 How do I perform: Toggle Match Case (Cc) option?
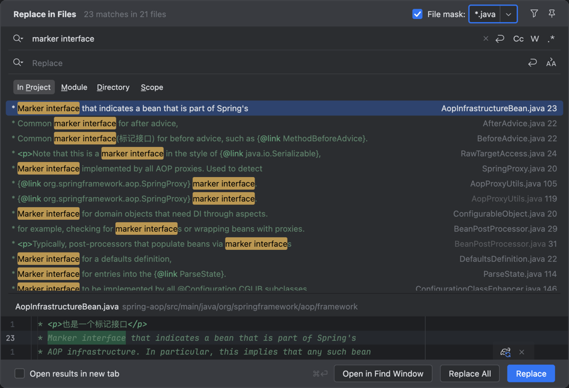tap(518, 39)
